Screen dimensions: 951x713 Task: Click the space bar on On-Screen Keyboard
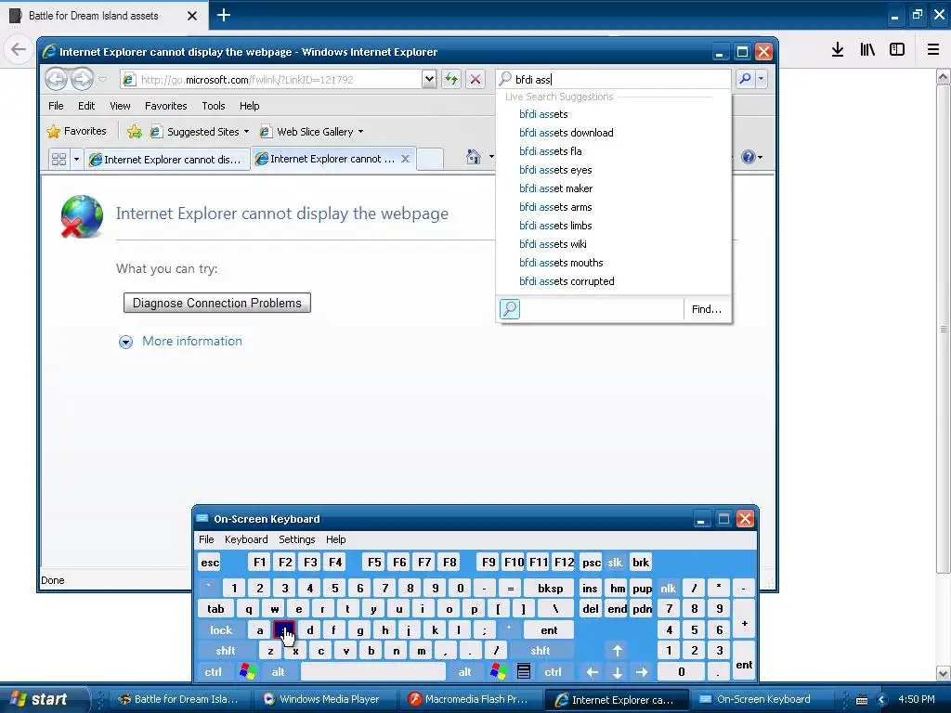pyautogui.click(x=373, y=672)
